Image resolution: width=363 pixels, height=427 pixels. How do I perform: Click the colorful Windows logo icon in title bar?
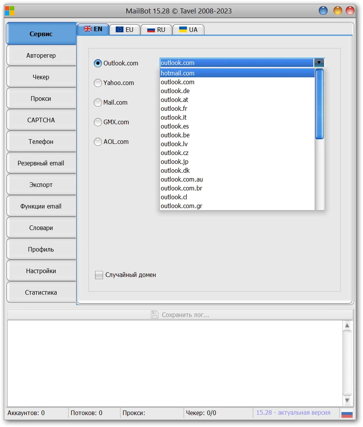pyautogui.click(x=10, y=11)
